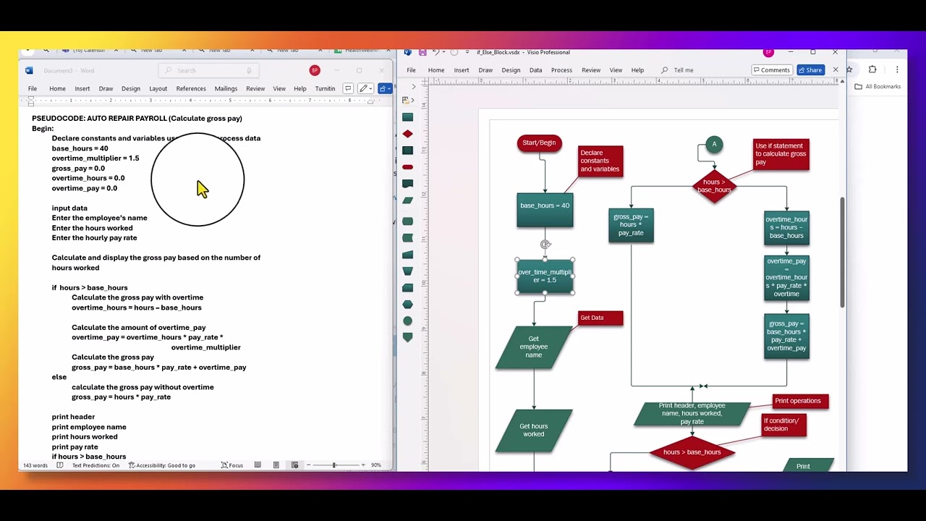The height and width of the screenshot is (521, 926).
Task: Pick the circle shape in the Visio stencil
Action: (407, 321)
